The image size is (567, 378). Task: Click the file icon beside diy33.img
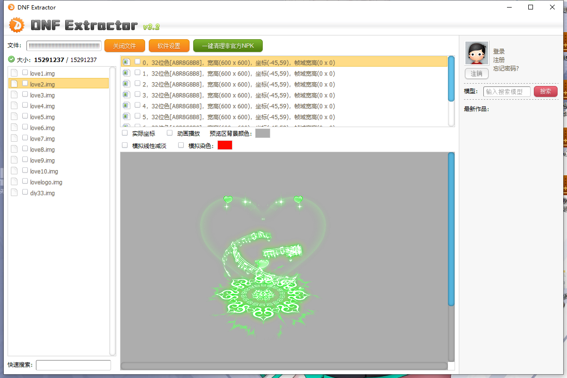[x=14, y=193]
